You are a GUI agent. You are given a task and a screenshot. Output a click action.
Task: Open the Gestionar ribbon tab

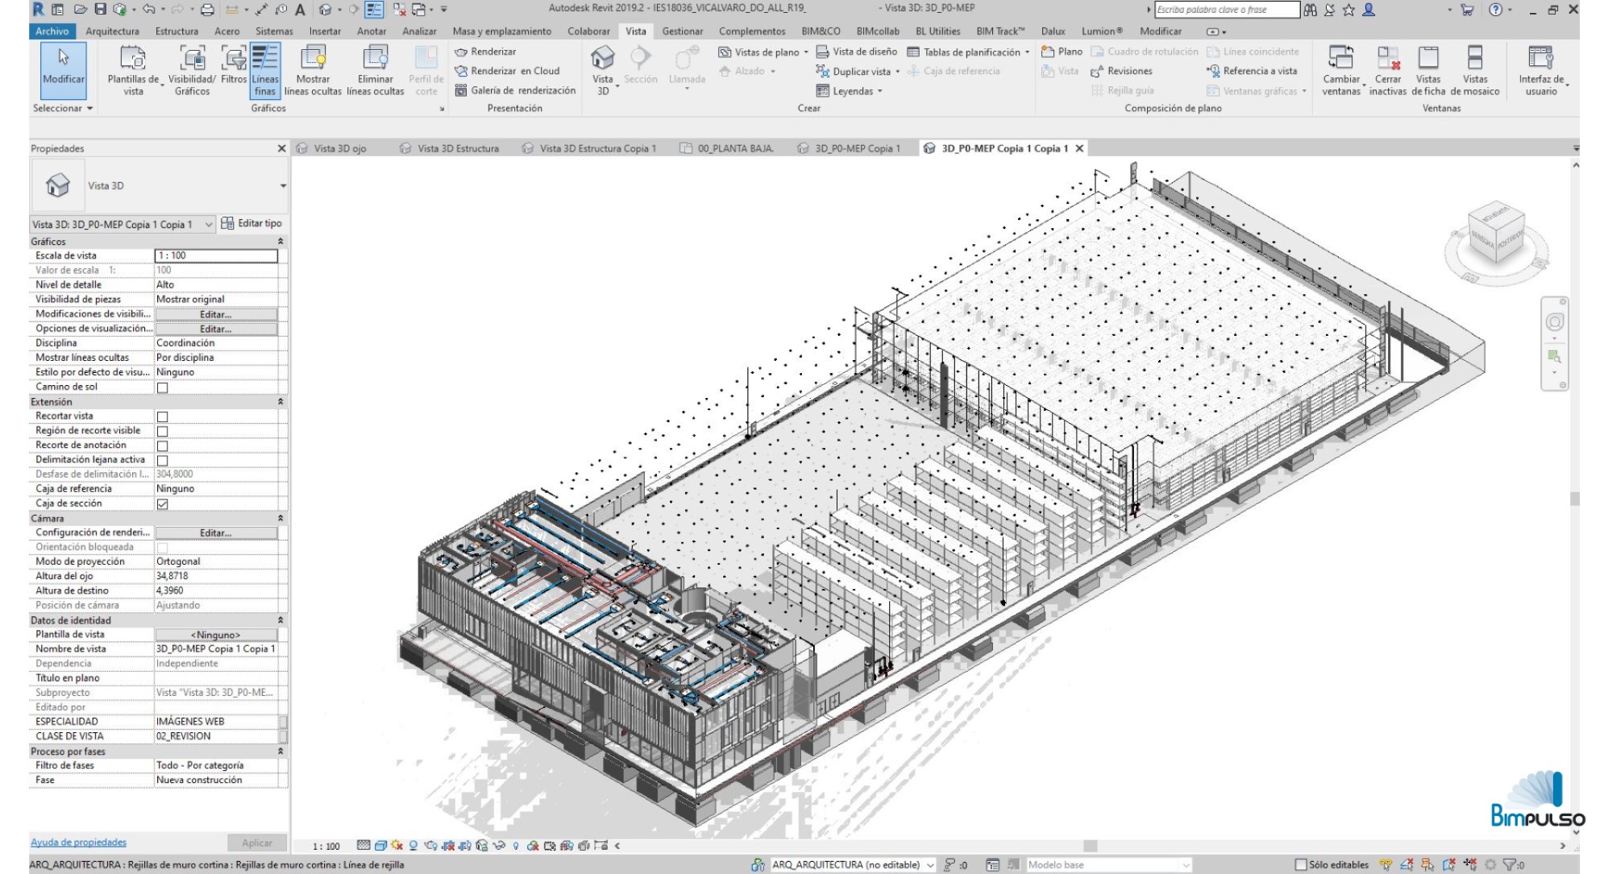682,31
